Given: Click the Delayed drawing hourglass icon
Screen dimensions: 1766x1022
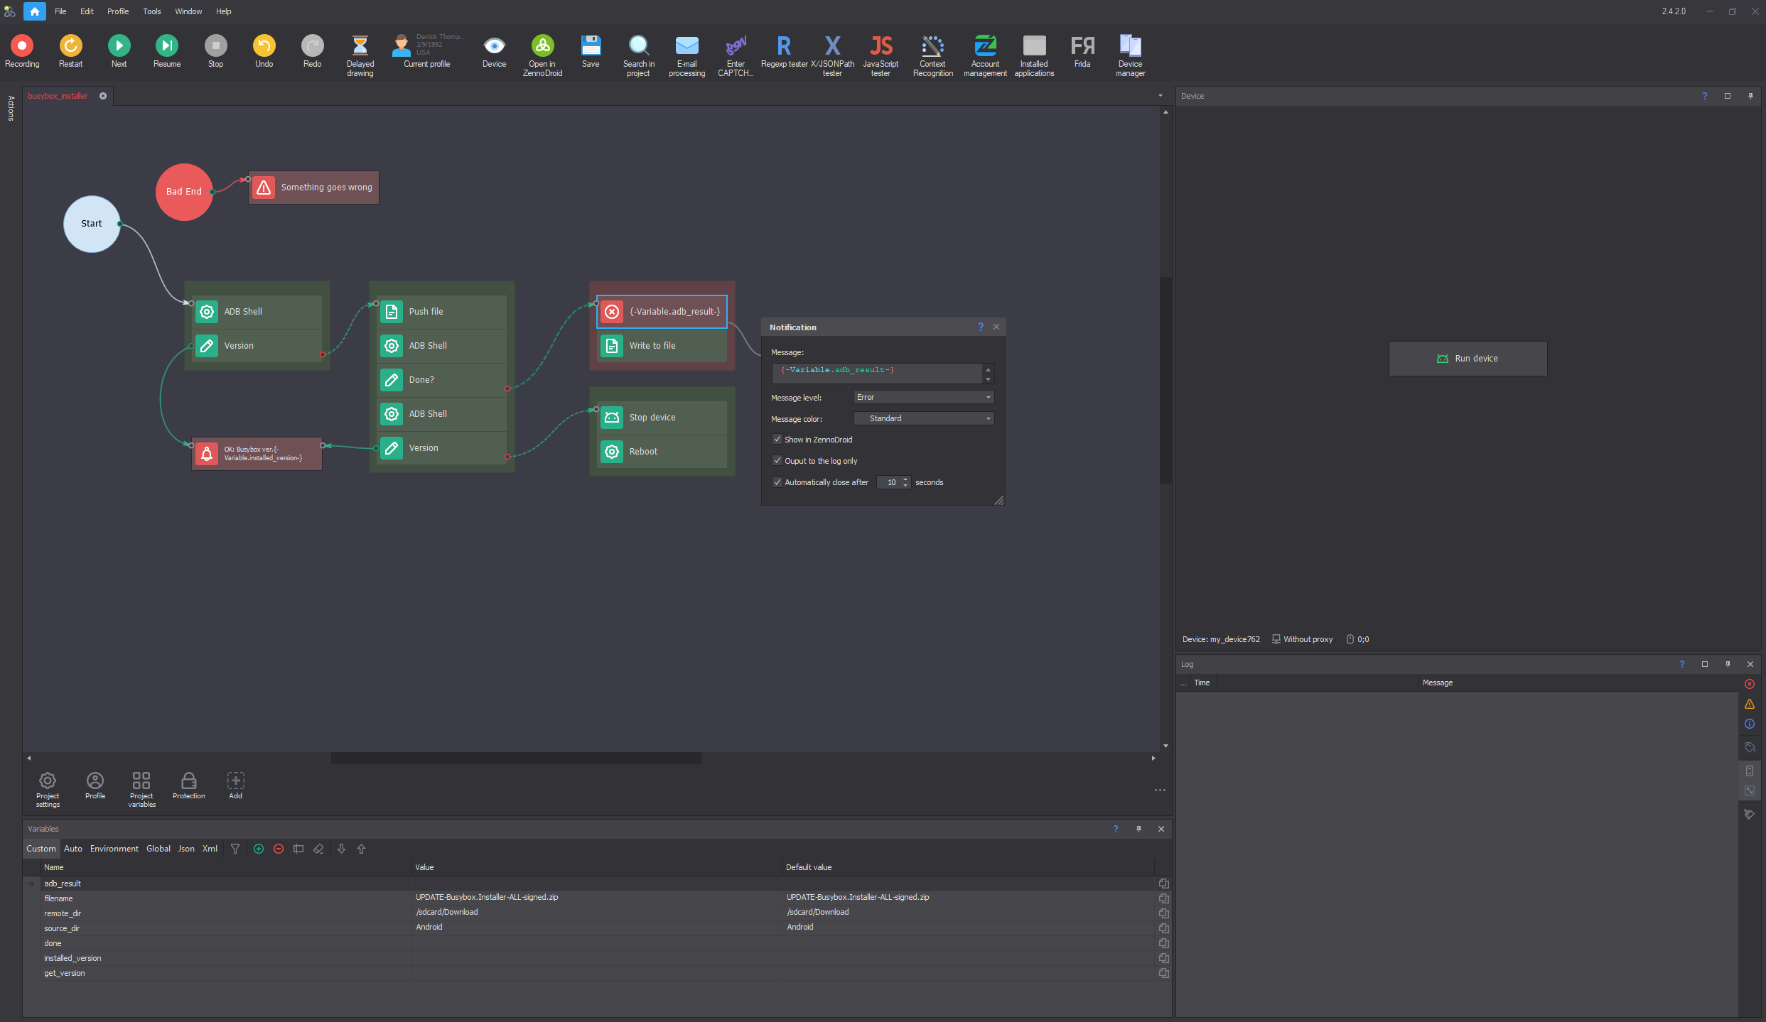Looking at the screenshot, I should [360, 47].
